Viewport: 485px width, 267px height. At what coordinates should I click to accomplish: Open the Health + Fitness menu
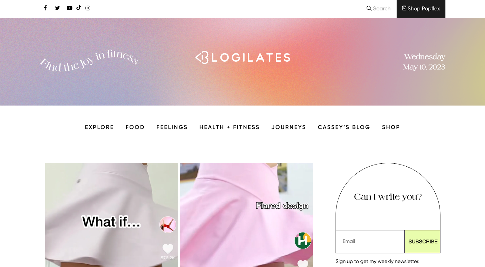229,127
